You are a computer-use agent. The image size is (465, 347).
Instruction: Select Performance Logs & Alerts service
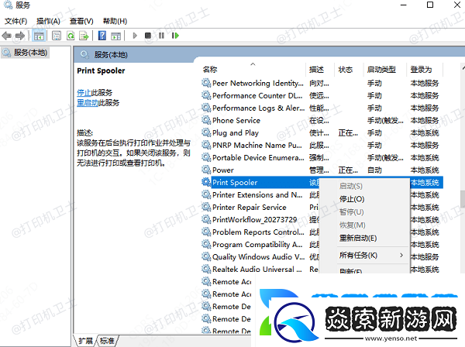pos(322,108)
